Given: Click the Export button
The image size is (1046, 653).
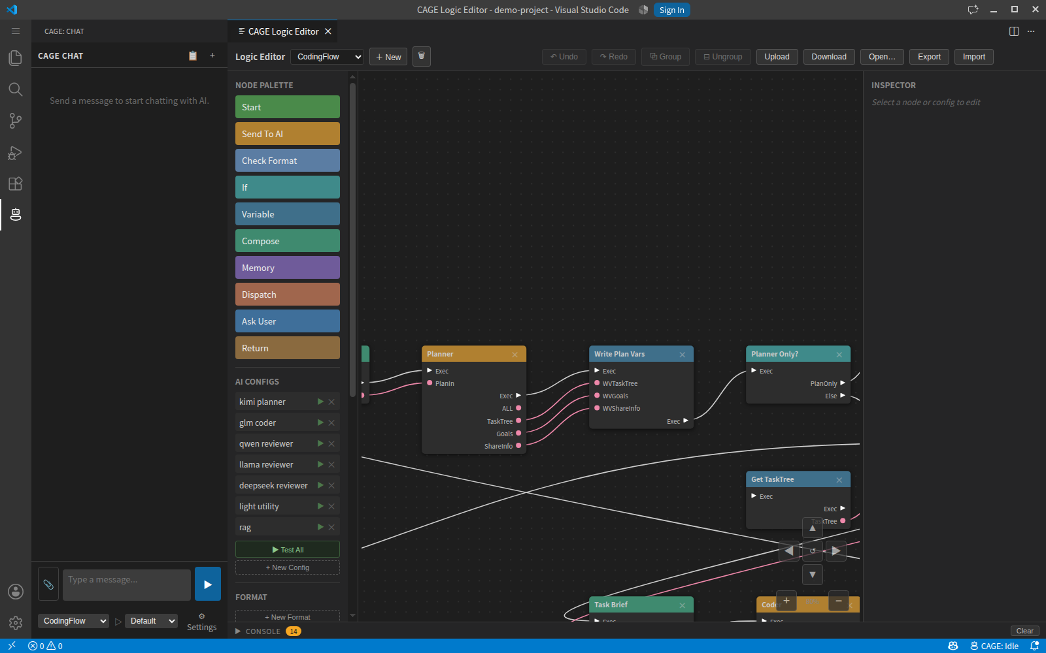Looking at the screenshot, I should tap(929, 57).
